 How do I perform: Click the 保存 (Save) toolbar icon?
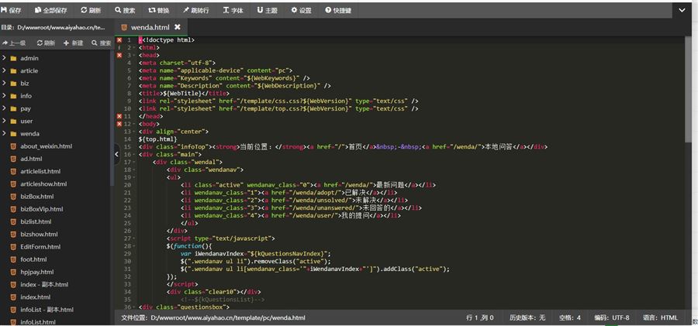pos(12,11)
